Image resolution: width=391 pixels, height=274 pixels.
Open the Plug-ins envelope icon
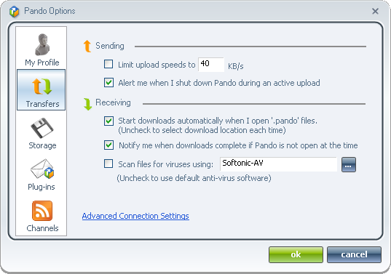point(42,169)
